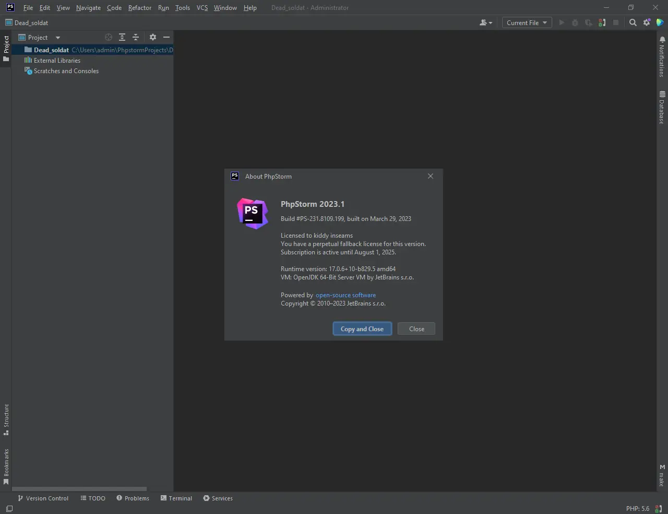Open the Run menu
Screen dimensions: 668x514
point(163,8)
